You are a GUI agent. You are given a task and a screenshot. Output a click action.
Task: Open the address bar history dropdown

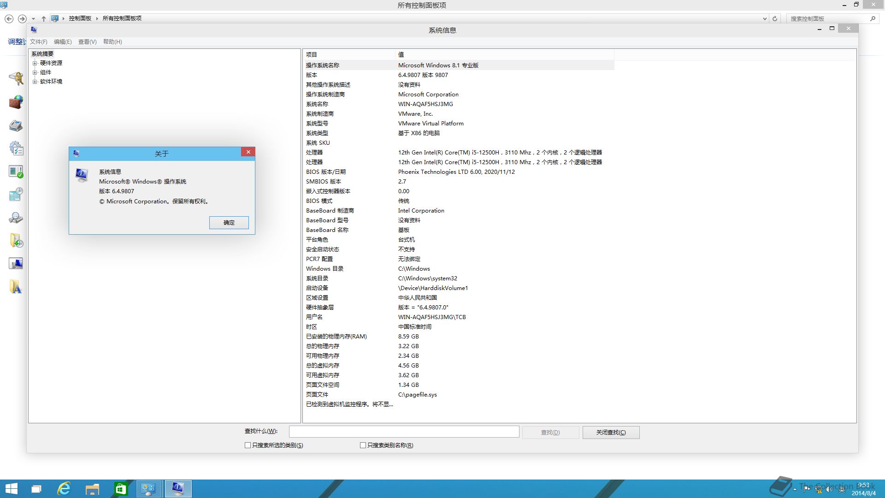765,18
